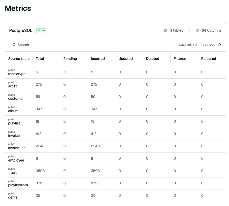Click the Updated column header

[x=126, y=59]
